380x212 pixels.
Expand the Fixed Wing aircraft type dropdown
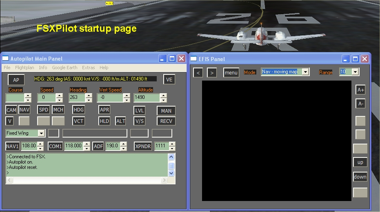tap(41, 133)
